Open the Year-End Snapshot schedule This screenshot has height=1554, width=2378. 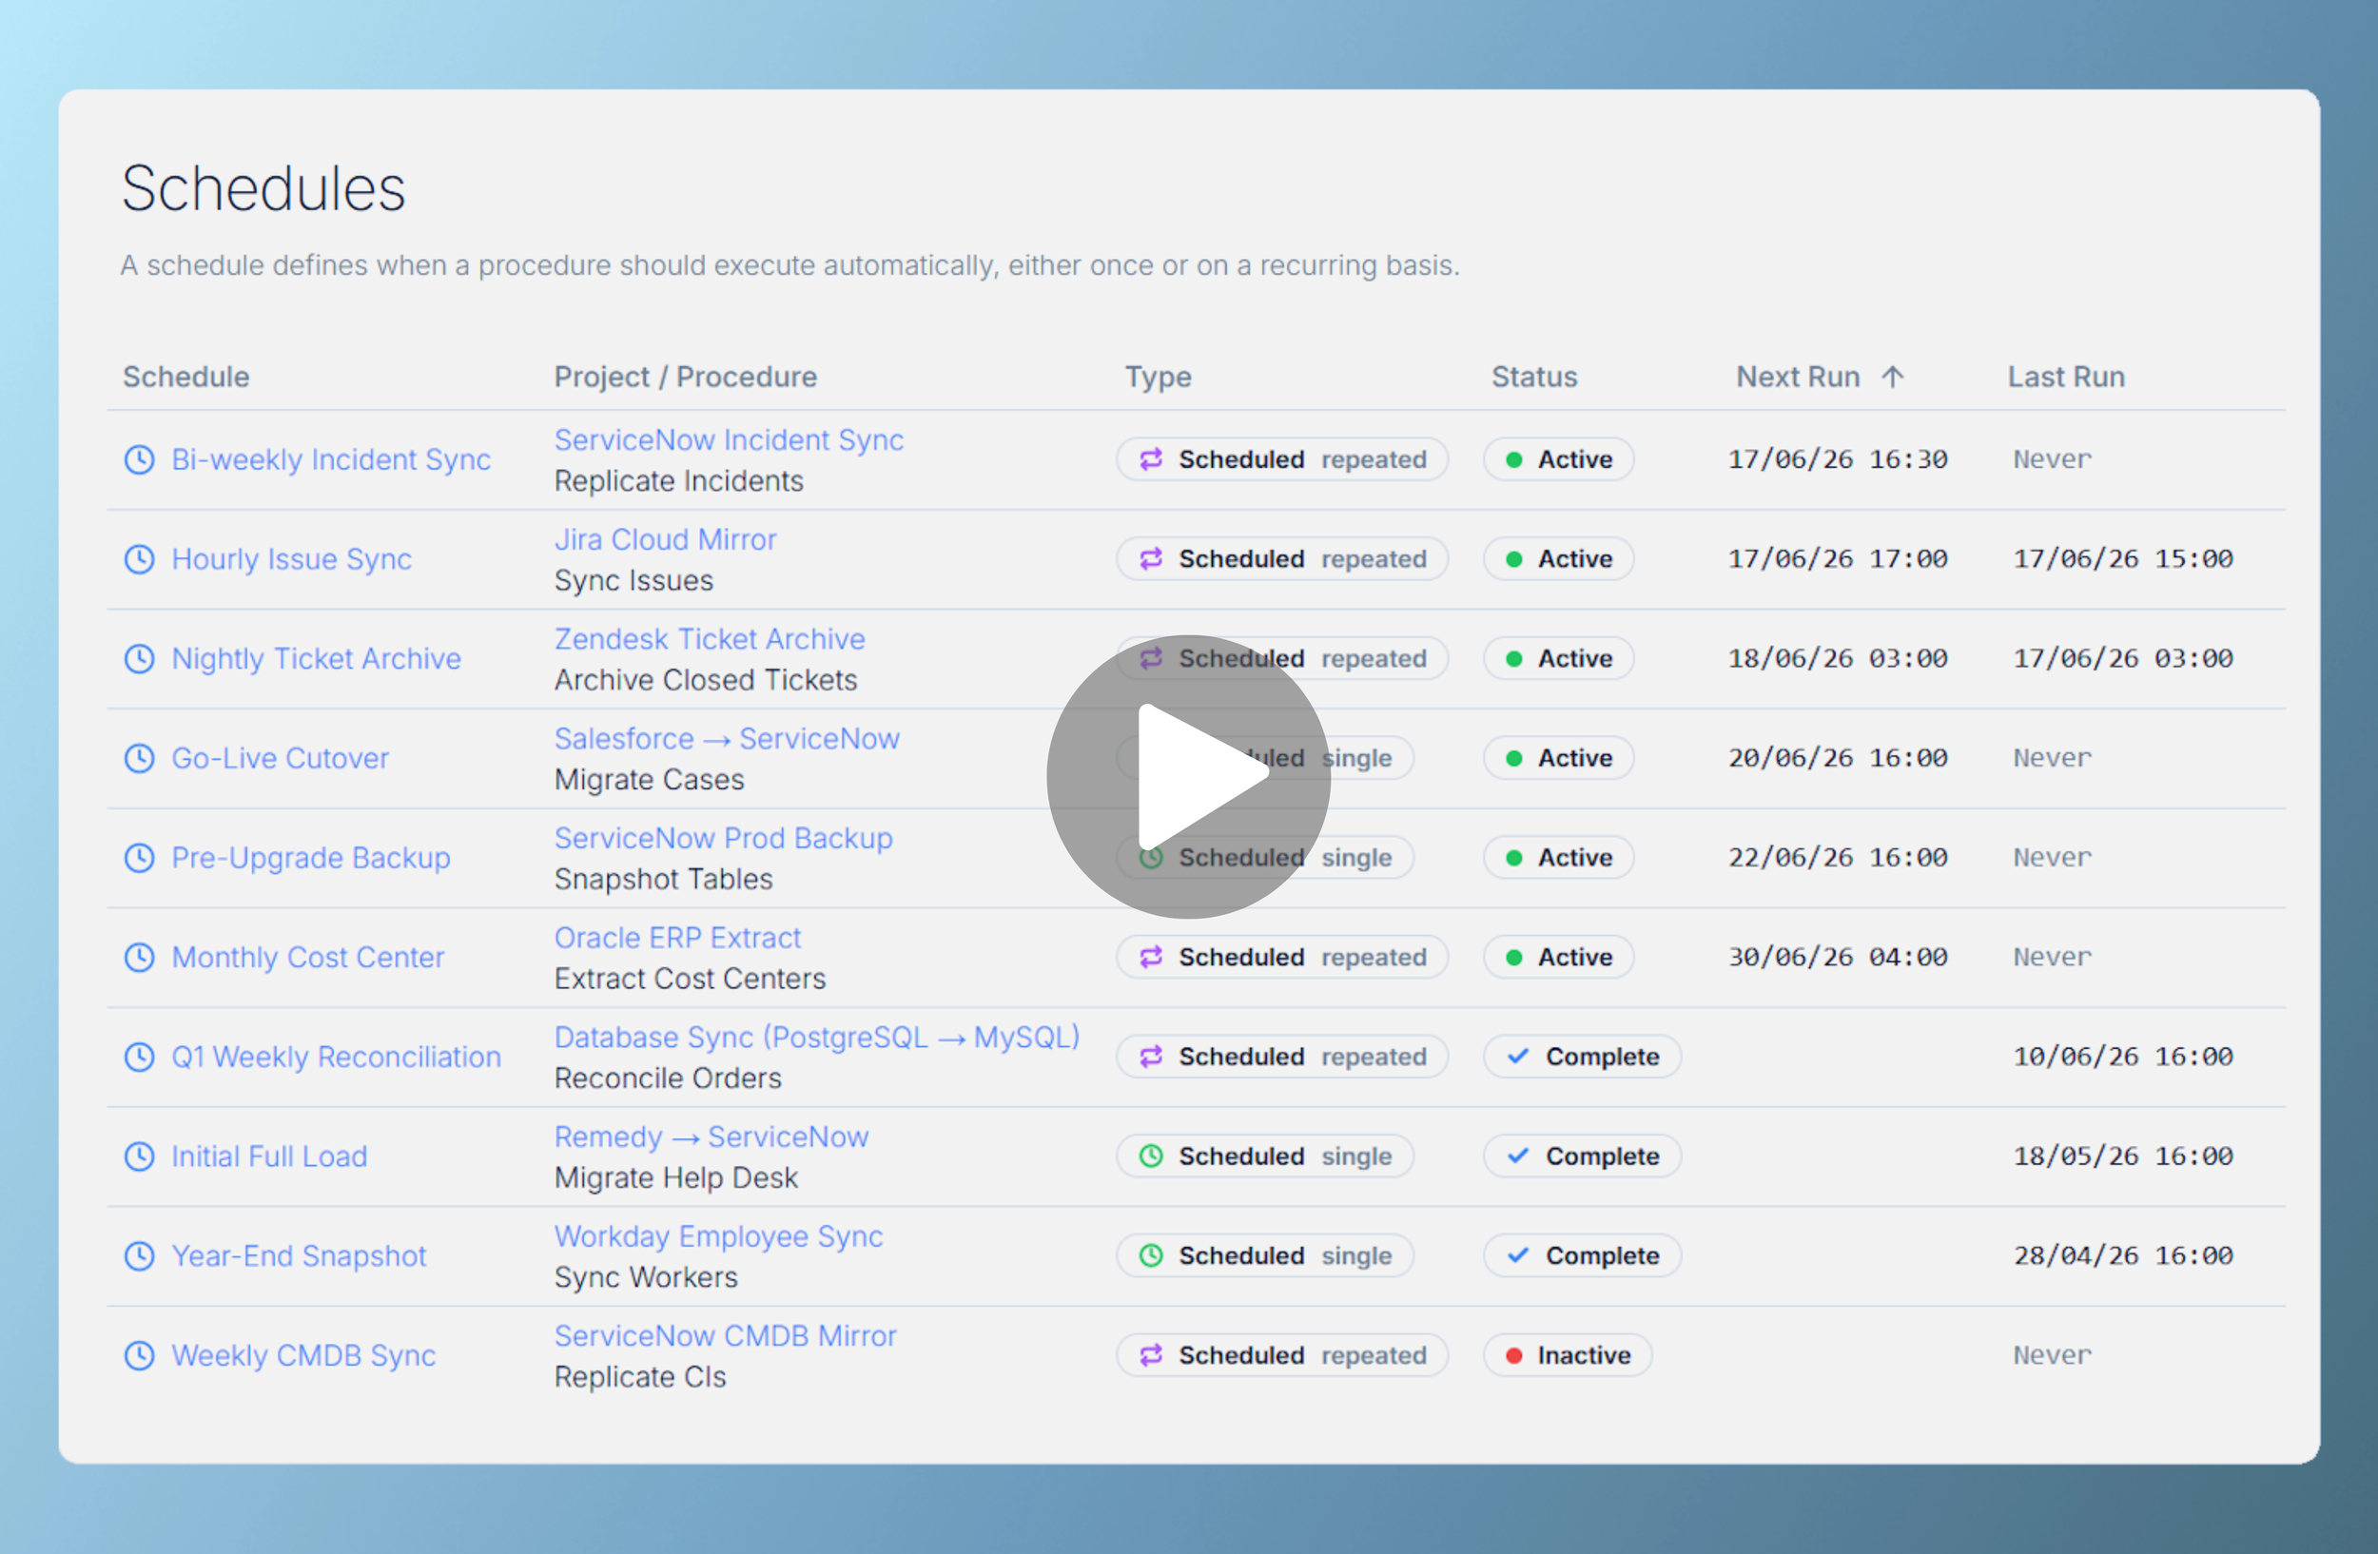(299, 1256)
